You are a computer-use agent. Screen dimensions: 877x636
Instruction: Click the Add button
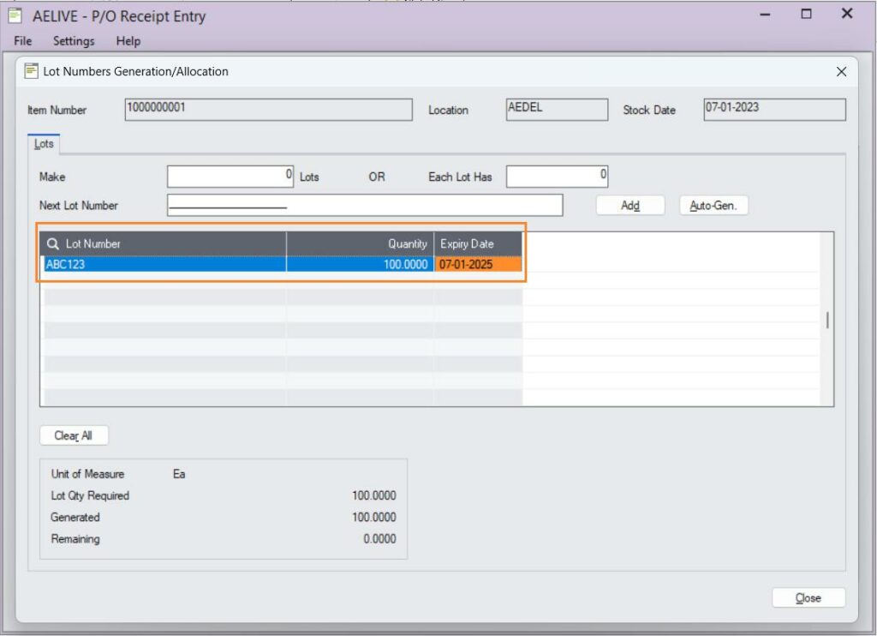629,205
